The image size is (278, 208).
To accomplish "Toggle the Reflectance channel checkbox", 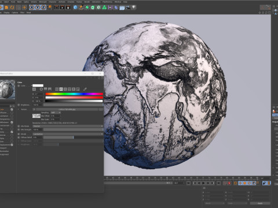I will coord(12,122).
